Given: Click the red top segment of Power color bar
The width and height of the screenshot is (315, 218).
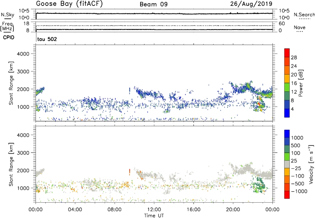Looking at the screenshot, I should tap(287, 53).
